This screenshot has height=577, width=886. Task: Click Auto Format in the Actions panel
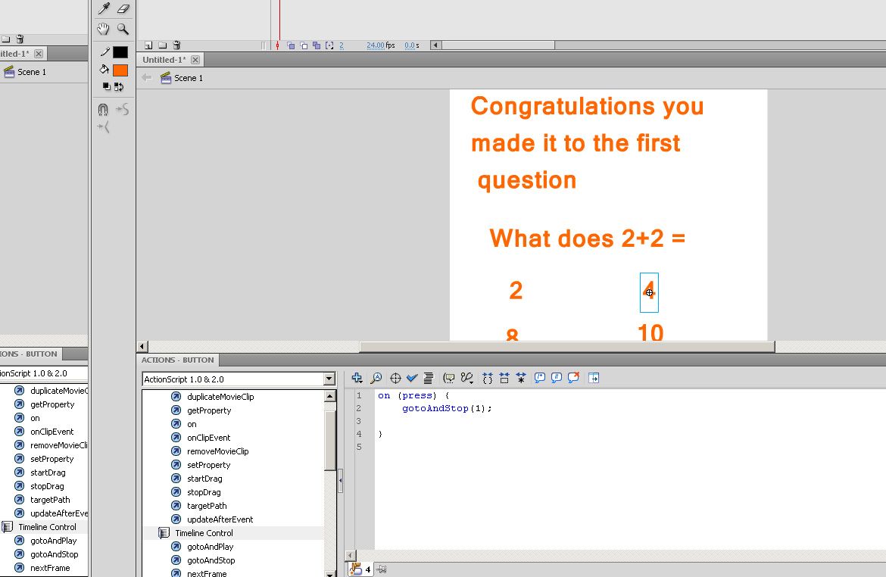(x=429, y=378)
